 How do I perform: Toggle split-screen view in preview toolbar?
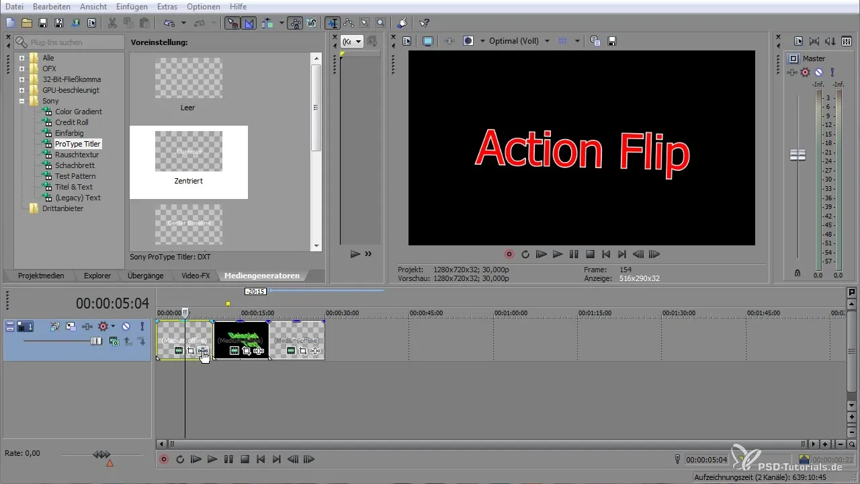coord(468,41)
